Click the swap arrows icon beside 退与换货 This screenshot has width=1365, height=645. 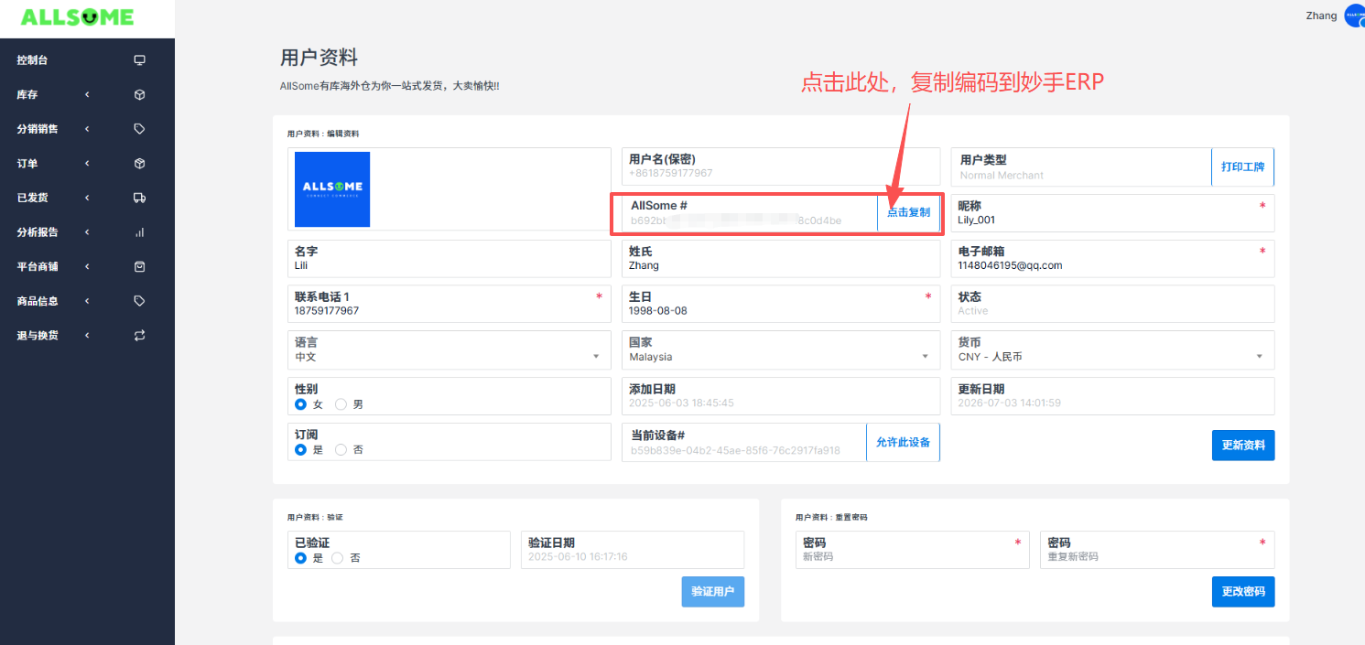[x=140, y=336]
